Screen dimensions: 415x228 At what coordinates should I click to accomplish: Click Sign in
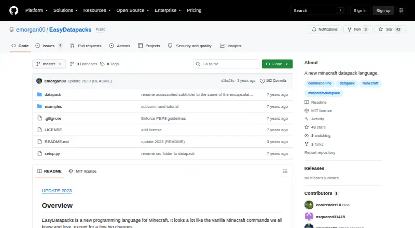[360, 10]
